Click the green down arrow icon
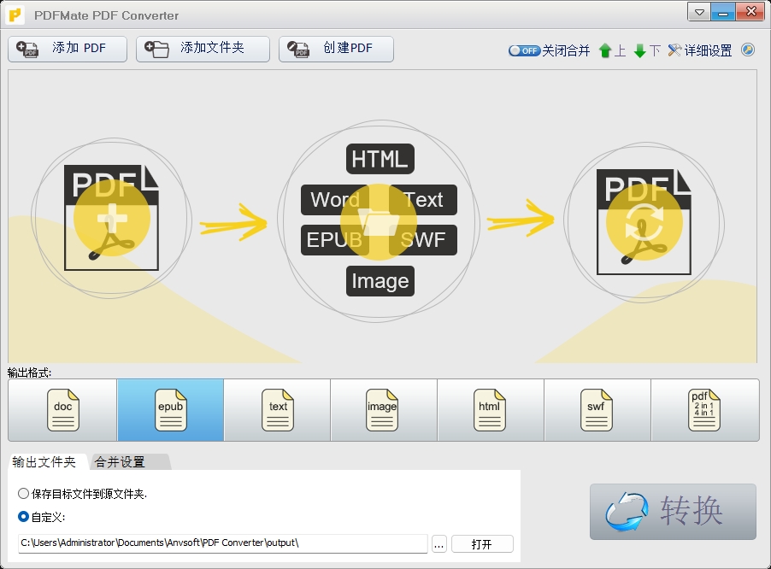The width and height of the screenshot is (771, 569). 639,50
